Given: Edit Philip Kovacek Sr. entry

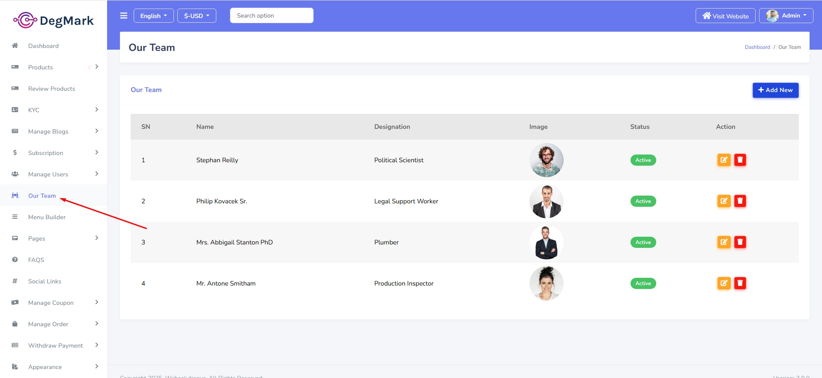Looking at the screenshot, I should 724,201.
